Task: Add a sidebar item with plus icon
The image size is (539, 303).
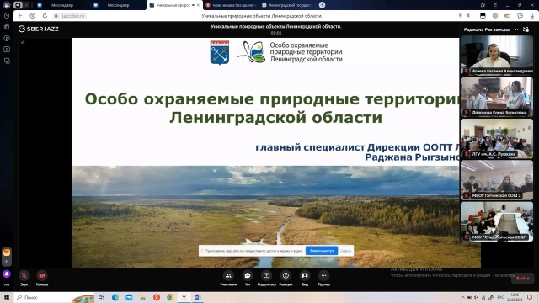Action: 7,262
